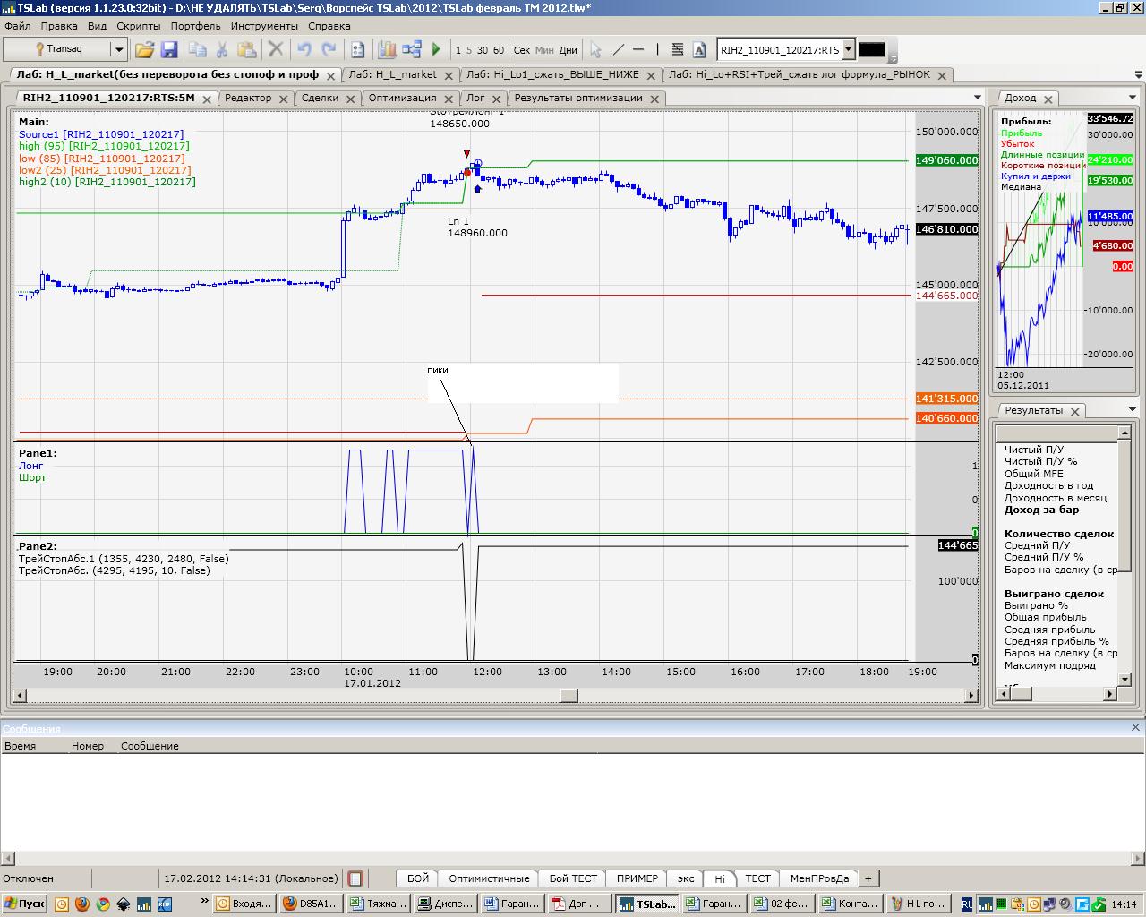Screen dimensions: 1146x917
Task: Save the workspace with the floppy disk icon
Action: [168, 50]
